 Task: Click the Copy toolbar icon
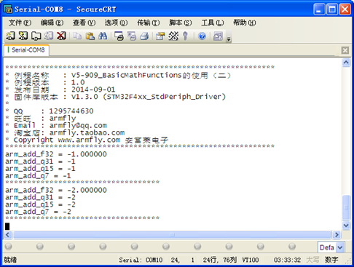(77, 36)
